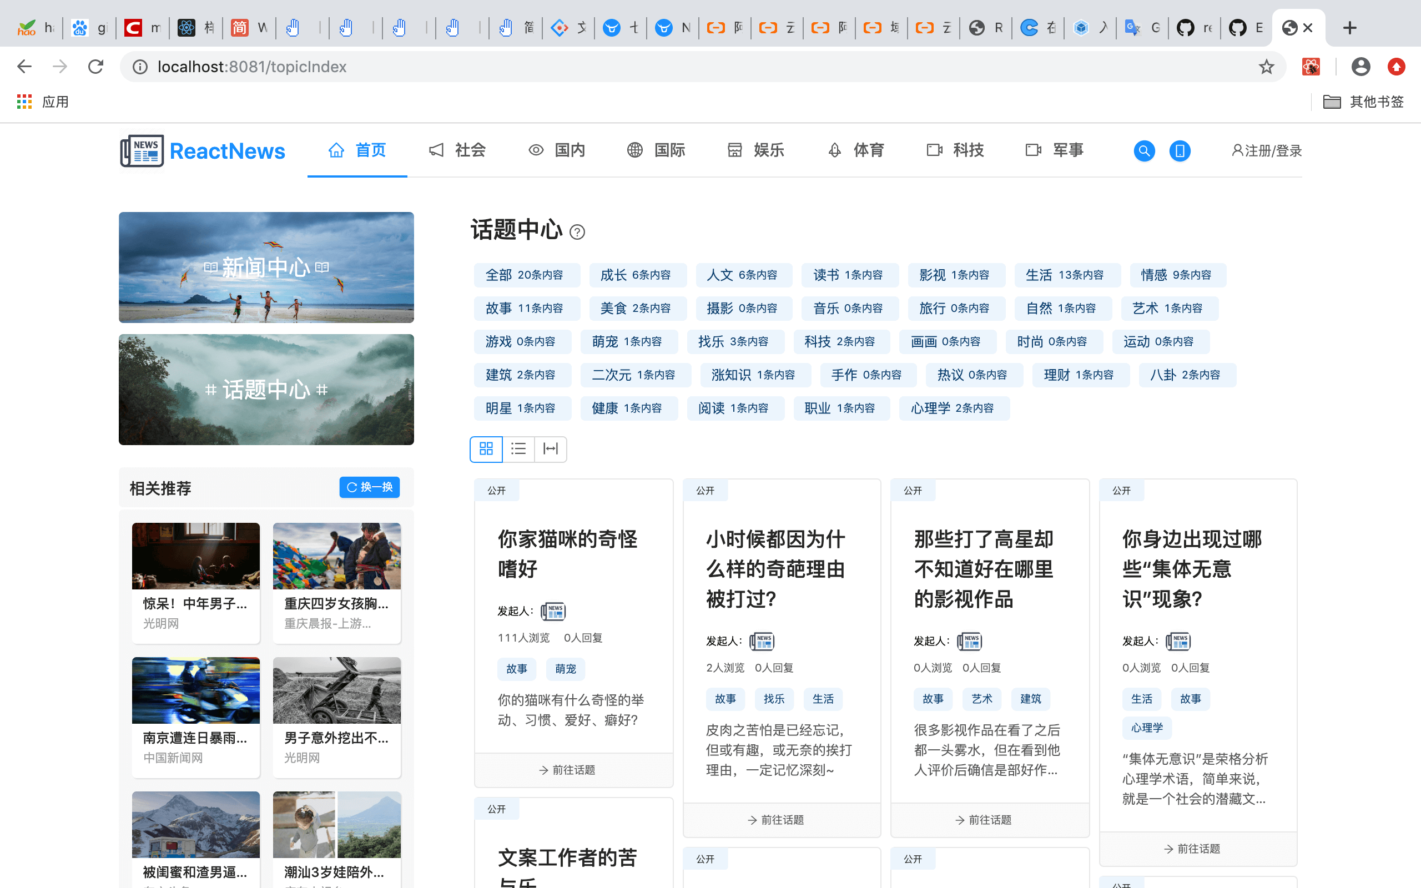
Task: Click the 换一换 refresh button
Action: pyautogui.click(x=369, y=487)
